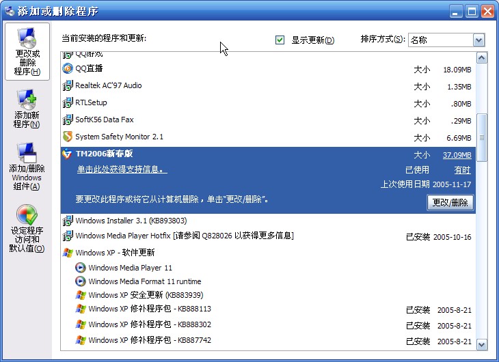The height and width of the screenshot is (362, 499).
Task: Select 修补程序包 - KB887742 entry
Action: (150, 340)
